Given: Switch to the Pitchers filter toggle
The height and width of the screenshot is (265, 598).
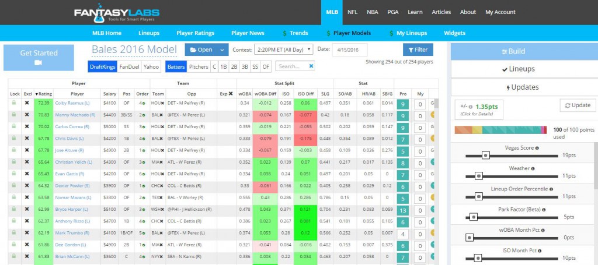Looking at the screenshot, I should (x=199, y=66).
